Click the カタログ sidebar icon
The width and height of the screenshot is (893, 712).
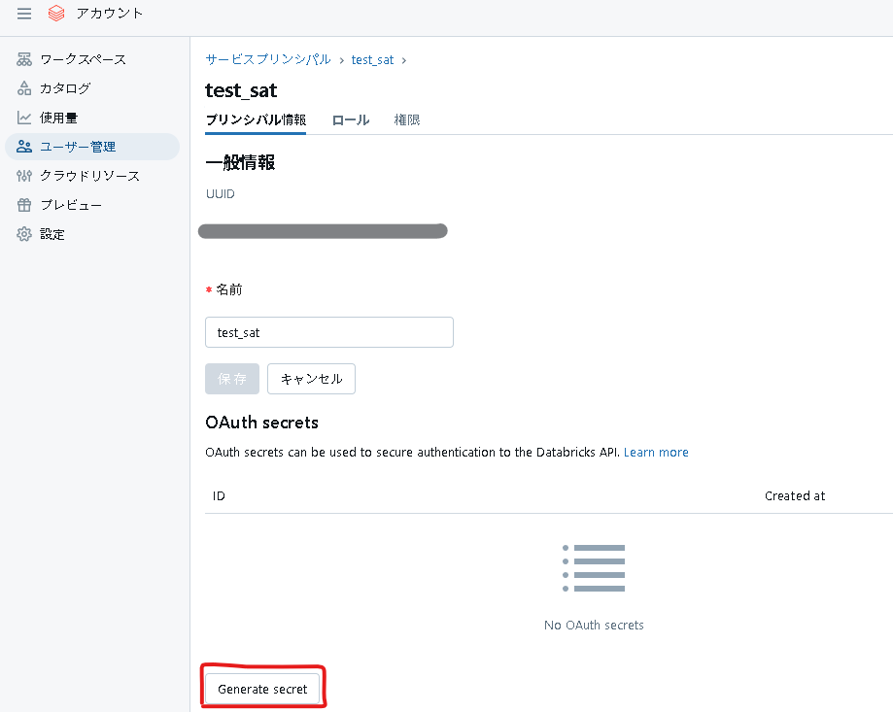pos(24,88)
